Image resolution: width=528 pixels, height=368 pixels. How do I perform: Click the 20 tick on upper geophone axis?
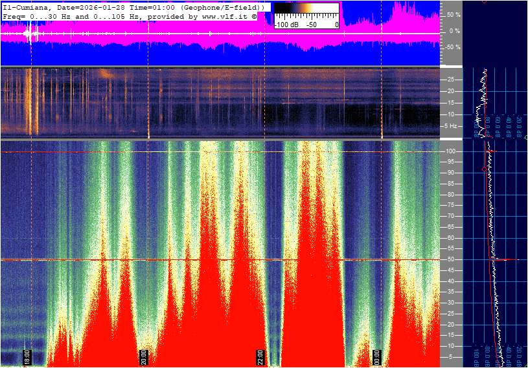pos(450,91)
